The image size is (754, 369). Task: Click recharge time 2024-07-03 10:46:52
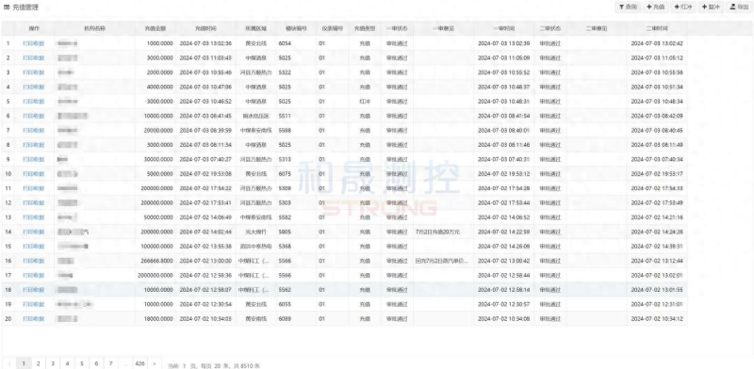pos(205,102)
